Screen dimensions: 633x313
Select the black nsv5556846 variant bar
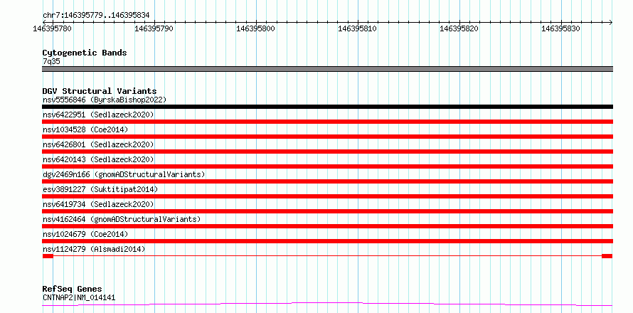[x=327, y=107]
